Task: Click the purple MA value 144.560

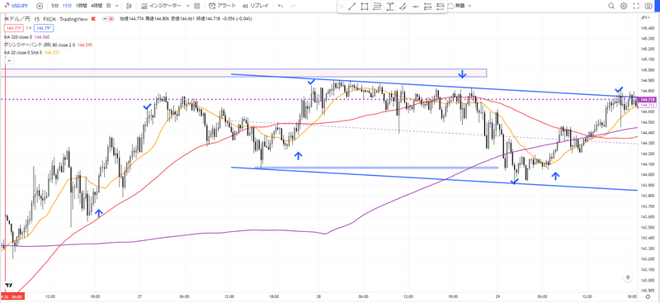Action: coord(42,37)
